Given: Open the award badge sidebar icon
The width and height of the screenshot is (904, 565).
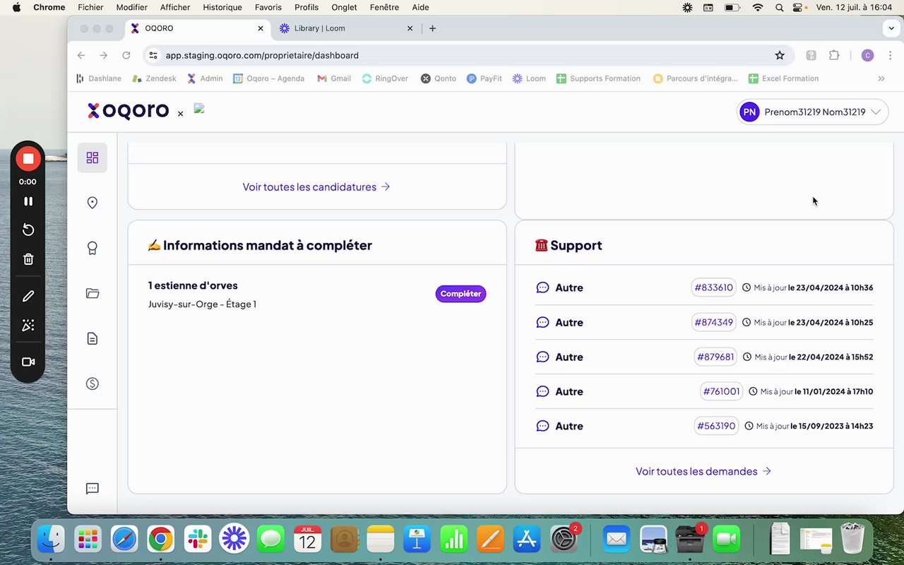Looking at the screenshot, I should click(93, 248).
